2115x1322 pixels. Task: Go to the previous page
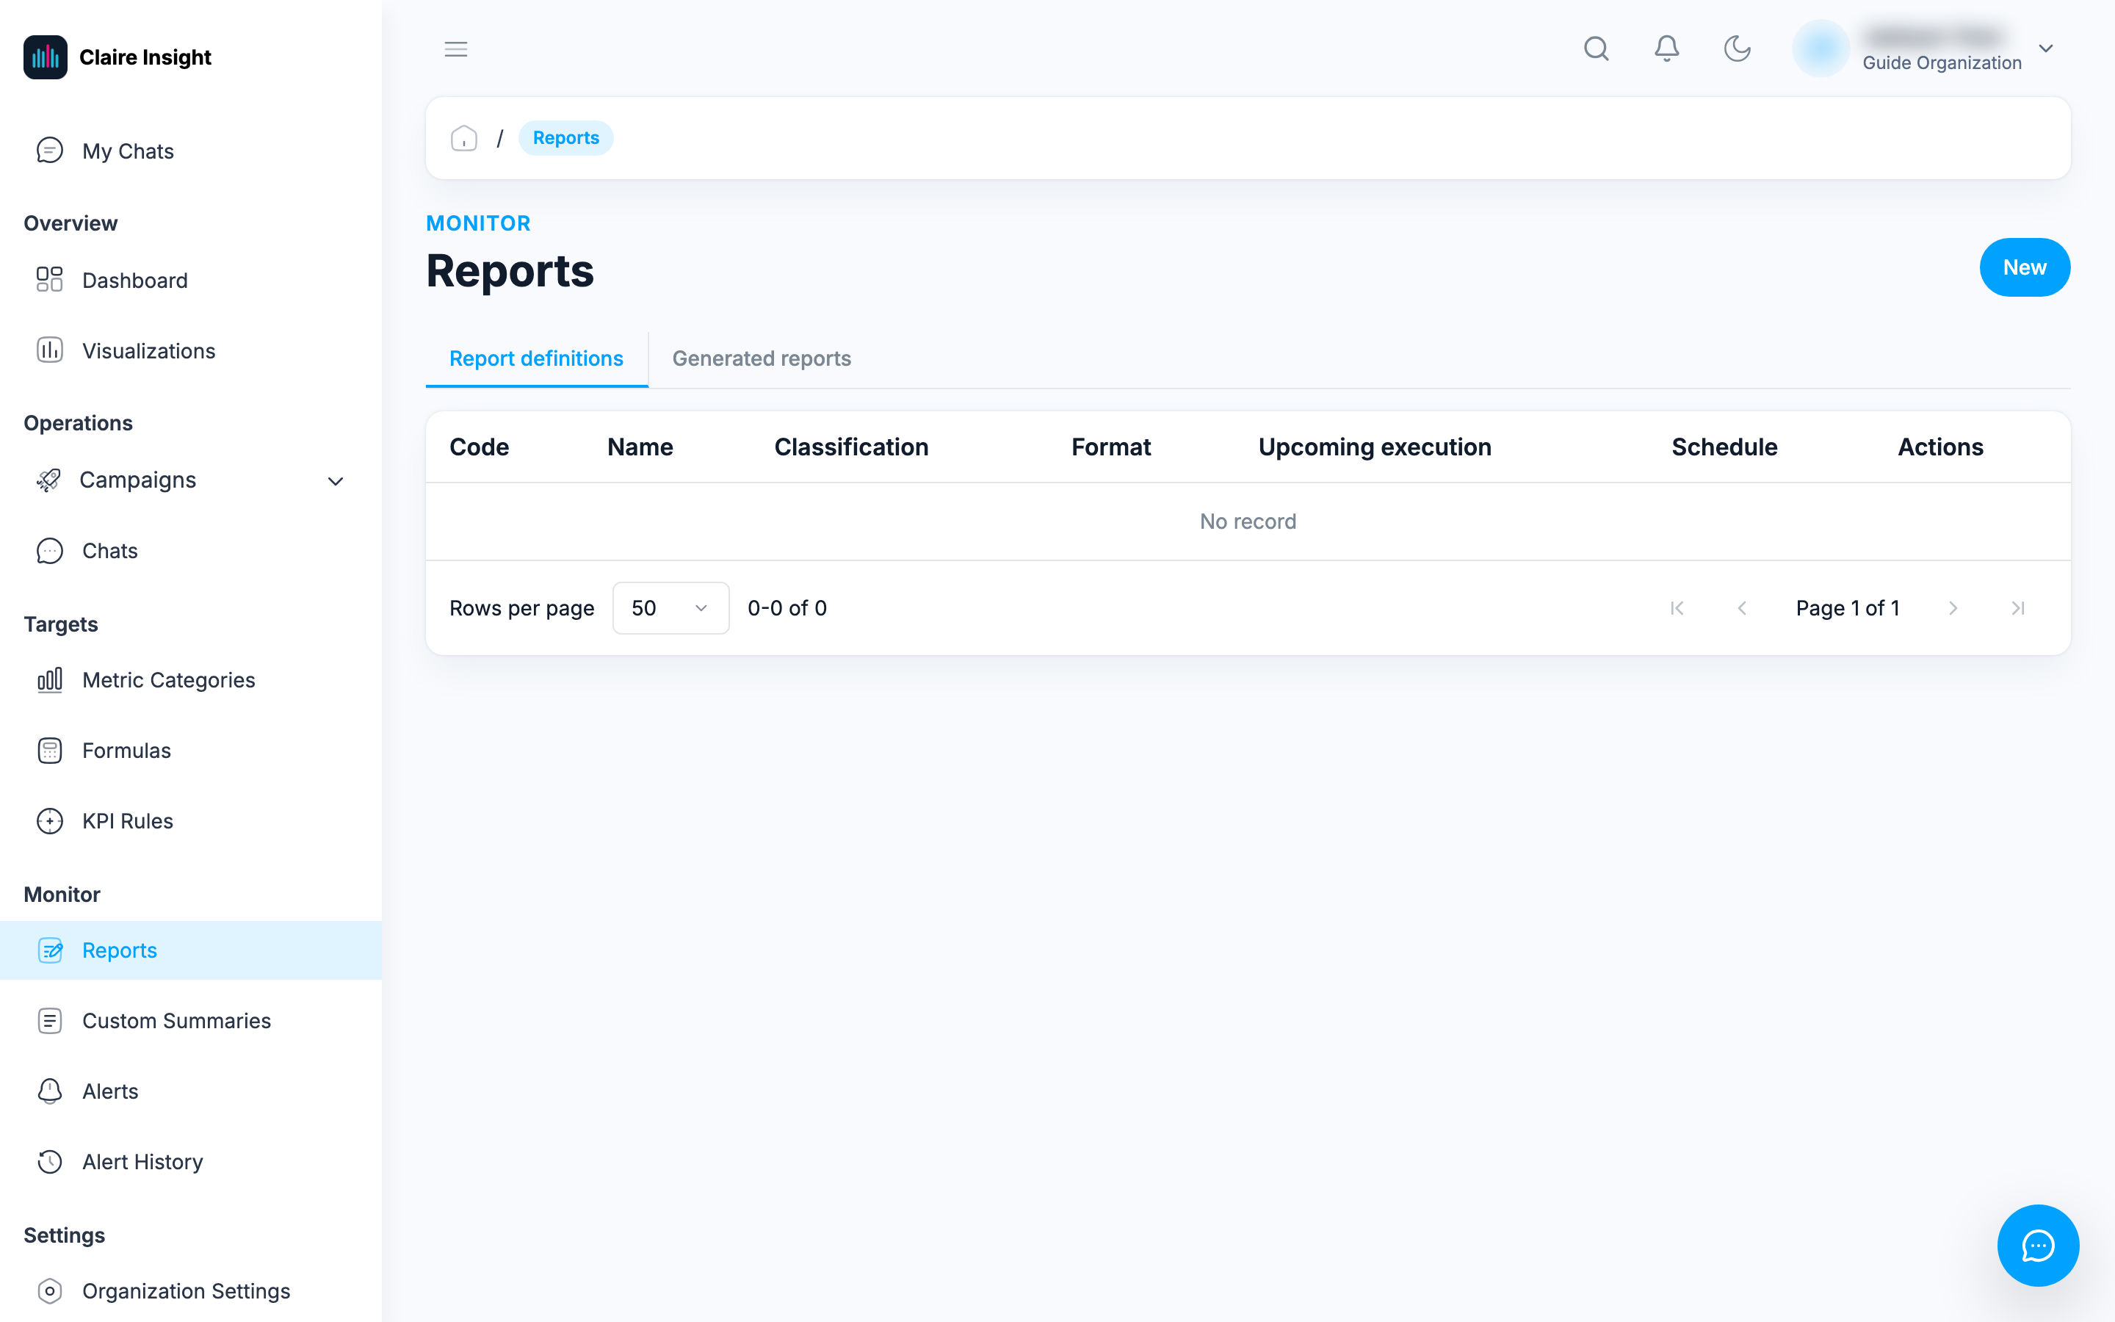pos(1742,607)
